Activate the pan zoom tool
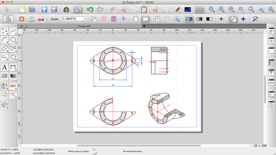The image size is (276, 155). click(x=271, y=9)
